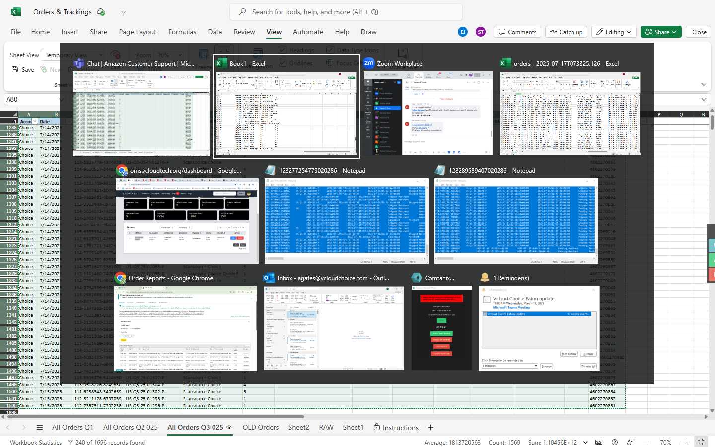Click Save sheet view button

pos(23,69)
